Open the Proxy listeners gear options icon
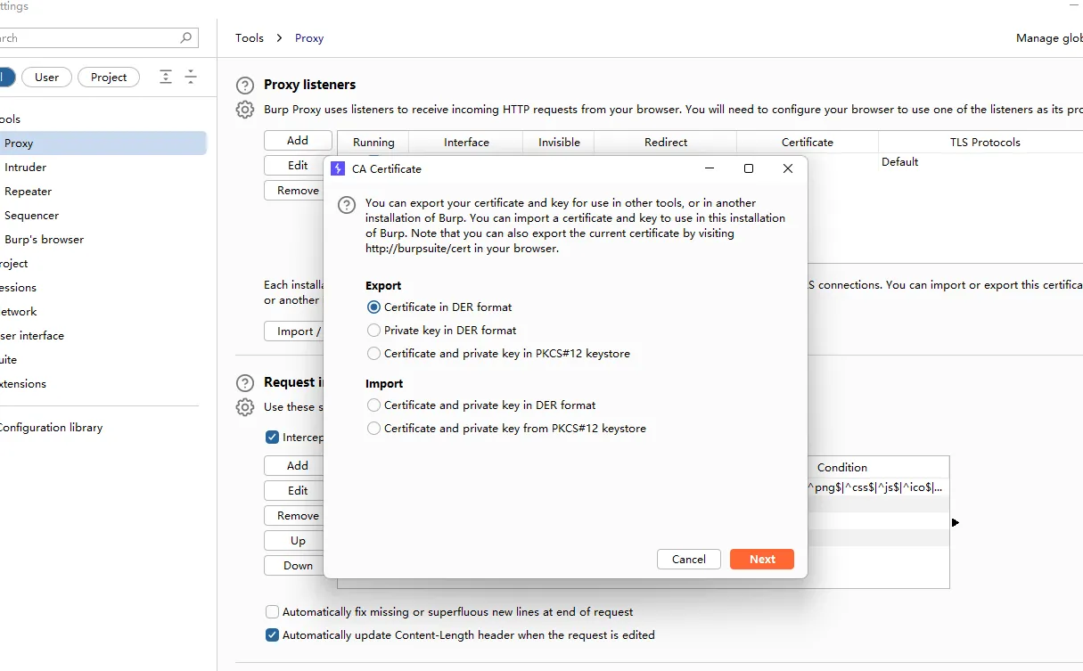The image size is (1083, 671). [244, 110]
